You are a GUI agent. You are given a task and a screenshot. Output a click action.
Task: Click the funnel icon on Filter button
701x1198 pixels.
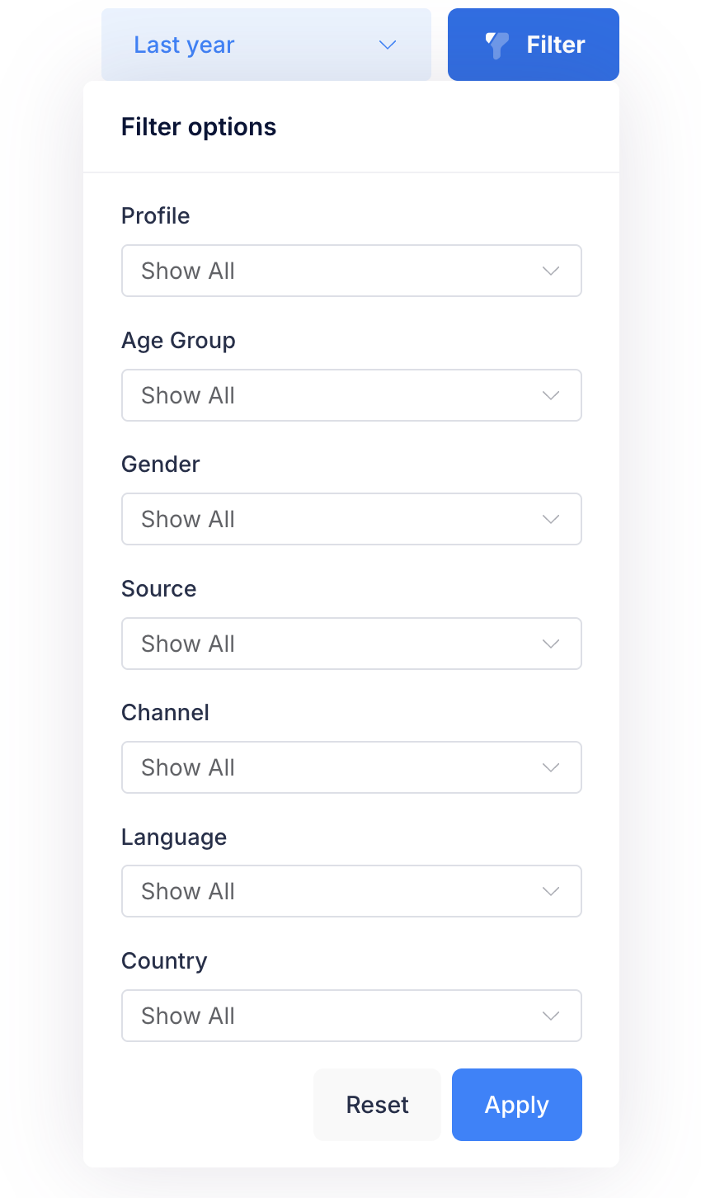point(496,45)
